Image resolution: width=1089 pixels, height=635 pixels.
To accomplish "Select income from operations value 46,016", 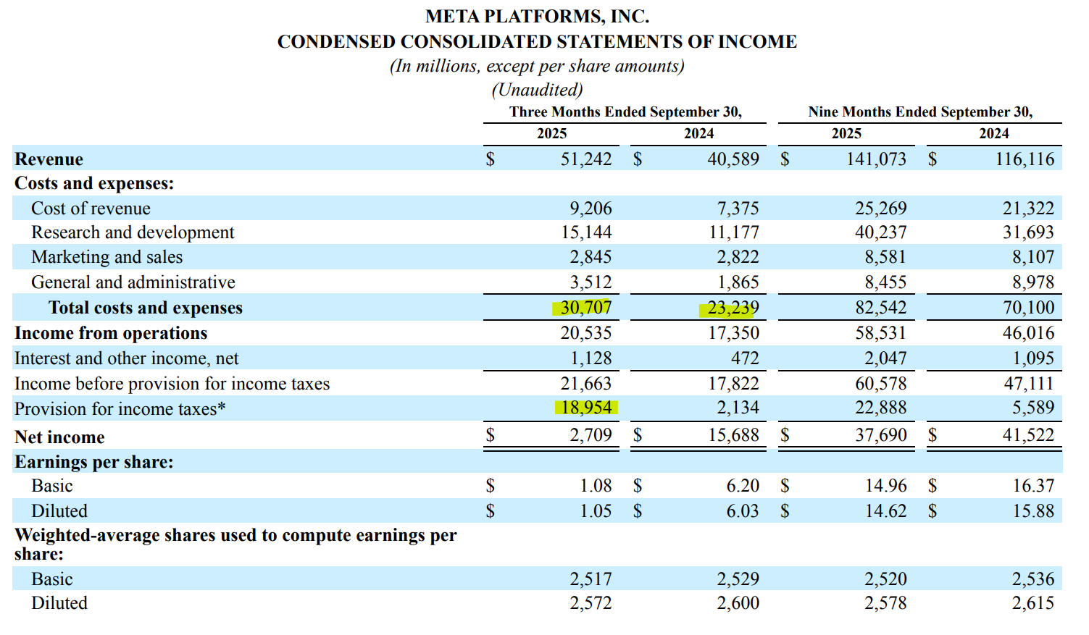I will point(1028,333).
